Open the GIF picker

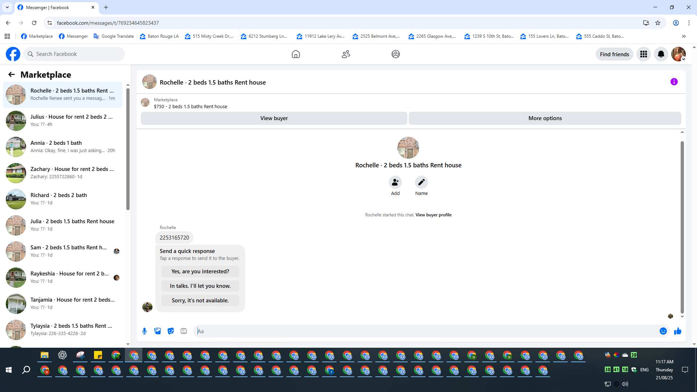click(184, 331)
